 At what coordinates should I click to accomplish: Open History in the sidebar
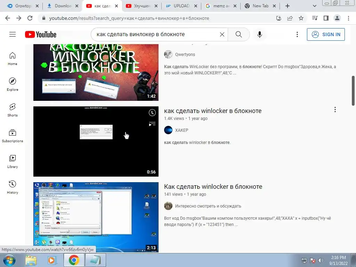click(x=13, y=187)
